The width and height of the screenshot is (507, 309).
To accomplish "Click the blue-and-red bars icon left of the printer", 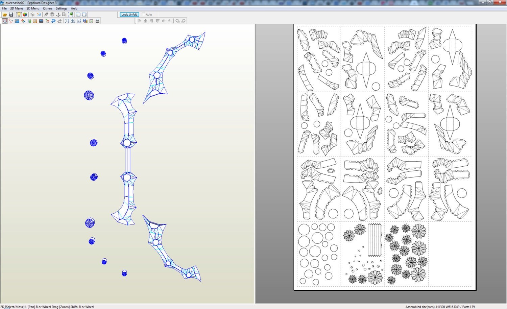I will point(85,21).
